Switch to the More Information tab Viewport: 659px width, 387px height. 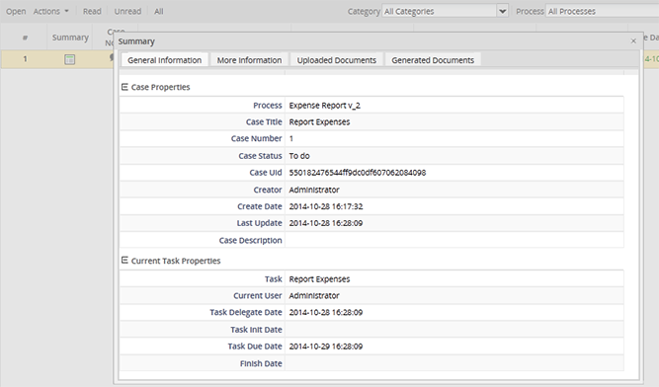click(x=249, y=60)
